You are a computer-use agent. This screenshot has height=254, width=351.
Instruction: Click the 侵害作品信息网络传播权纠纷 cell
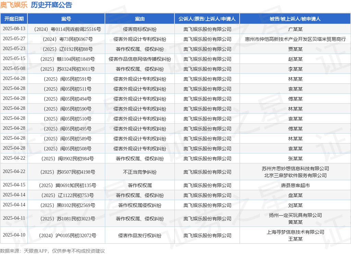[x=140, y=59]
